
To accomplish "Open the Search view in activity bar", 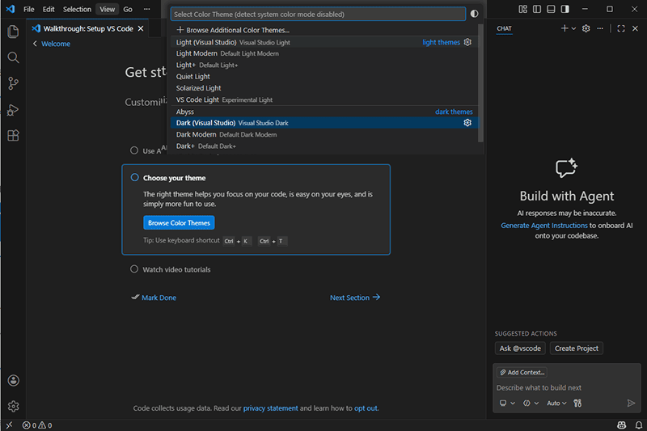I will coord(13,57).
